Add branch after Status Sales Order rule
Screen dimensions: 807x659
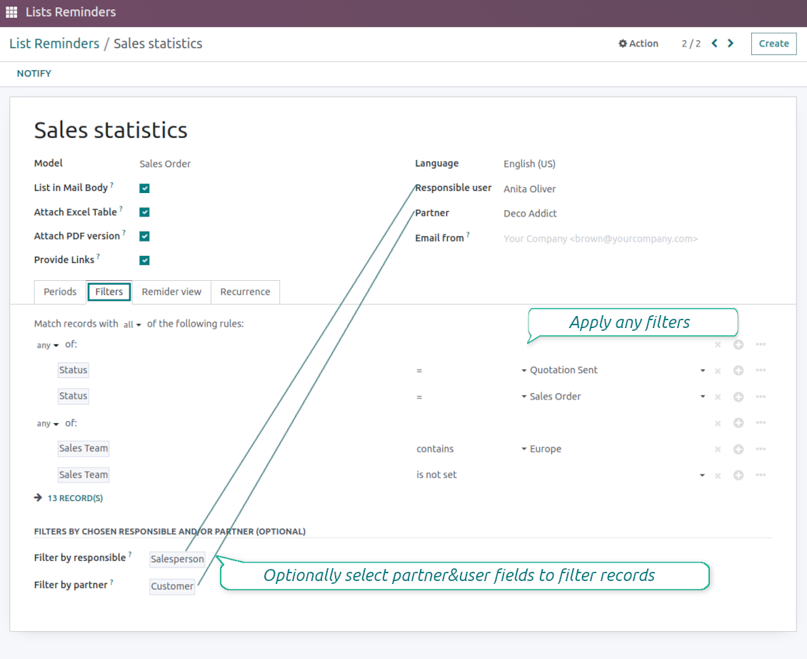[x=761, y=396]
